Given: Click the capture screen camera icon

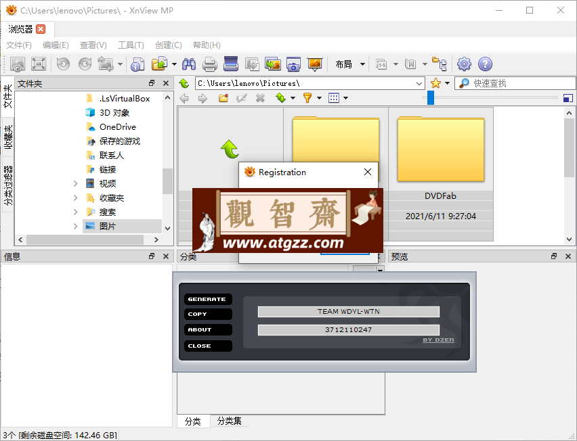Looking at the screenshot, I should 294,64.
